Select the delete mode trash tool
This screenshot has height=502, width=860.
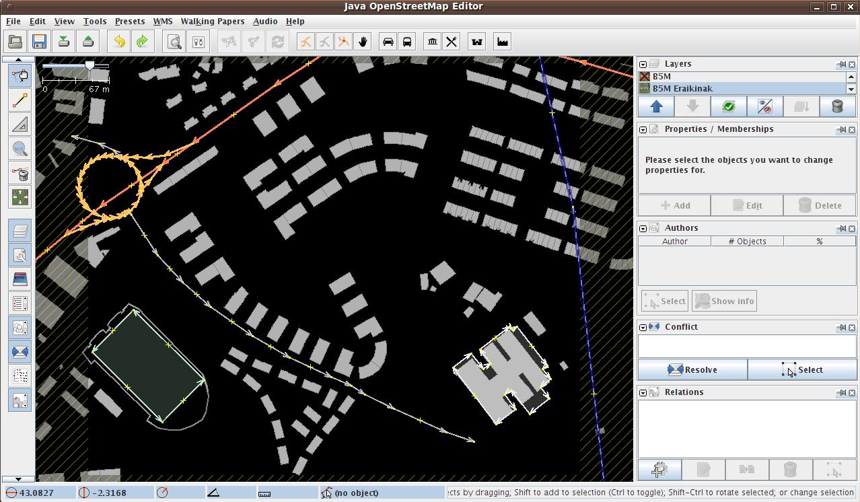(20, 173)
